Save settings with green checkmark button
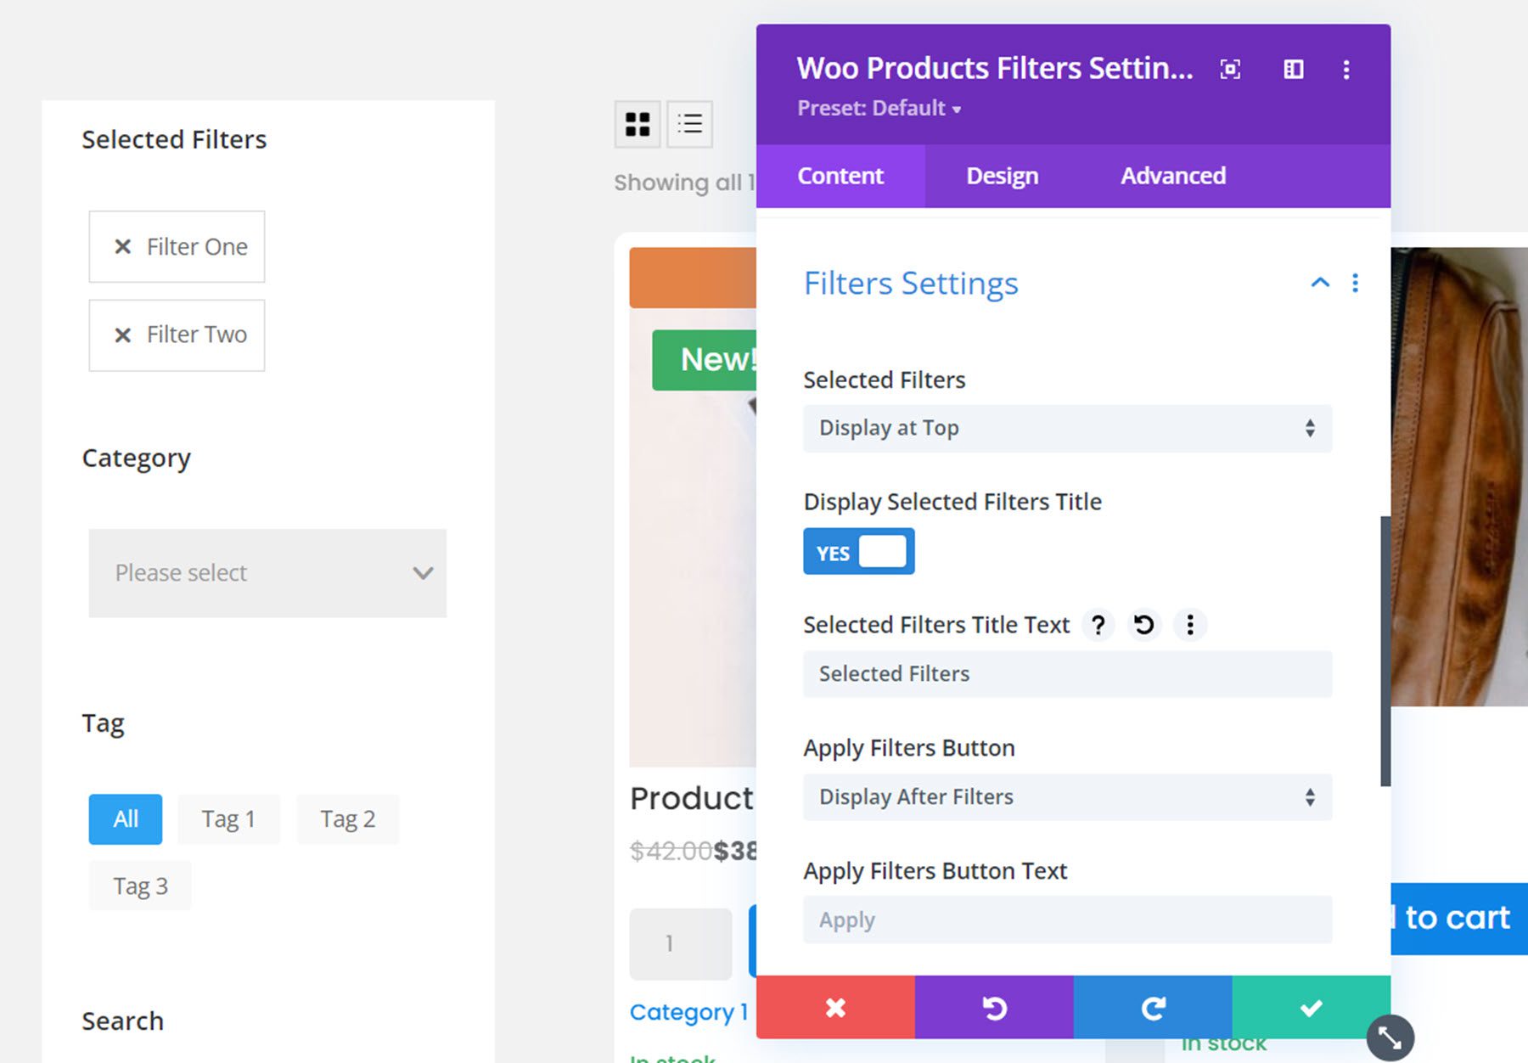 (1311, 1009)
